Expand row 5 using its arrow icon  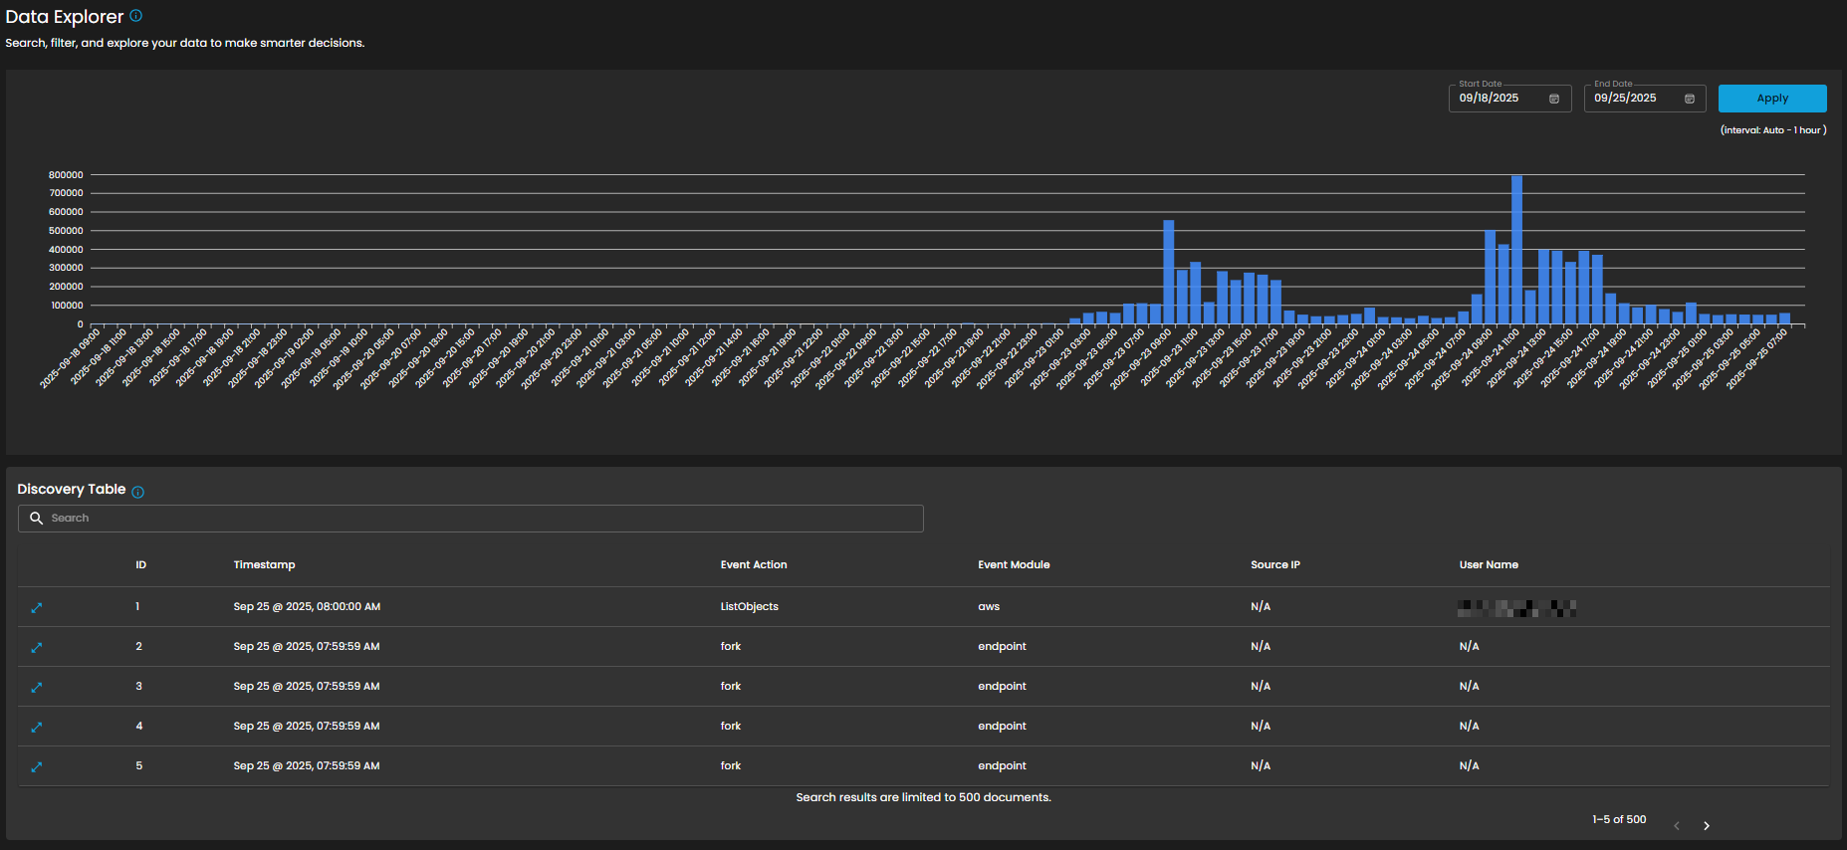tap(37, 766)
